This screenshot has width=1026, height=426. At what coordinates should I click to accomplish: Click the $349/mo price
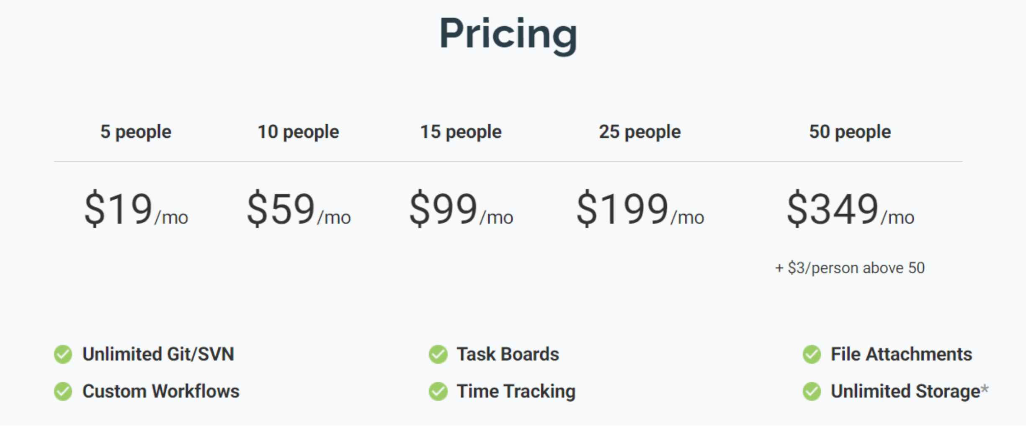[x=851, y=209]
